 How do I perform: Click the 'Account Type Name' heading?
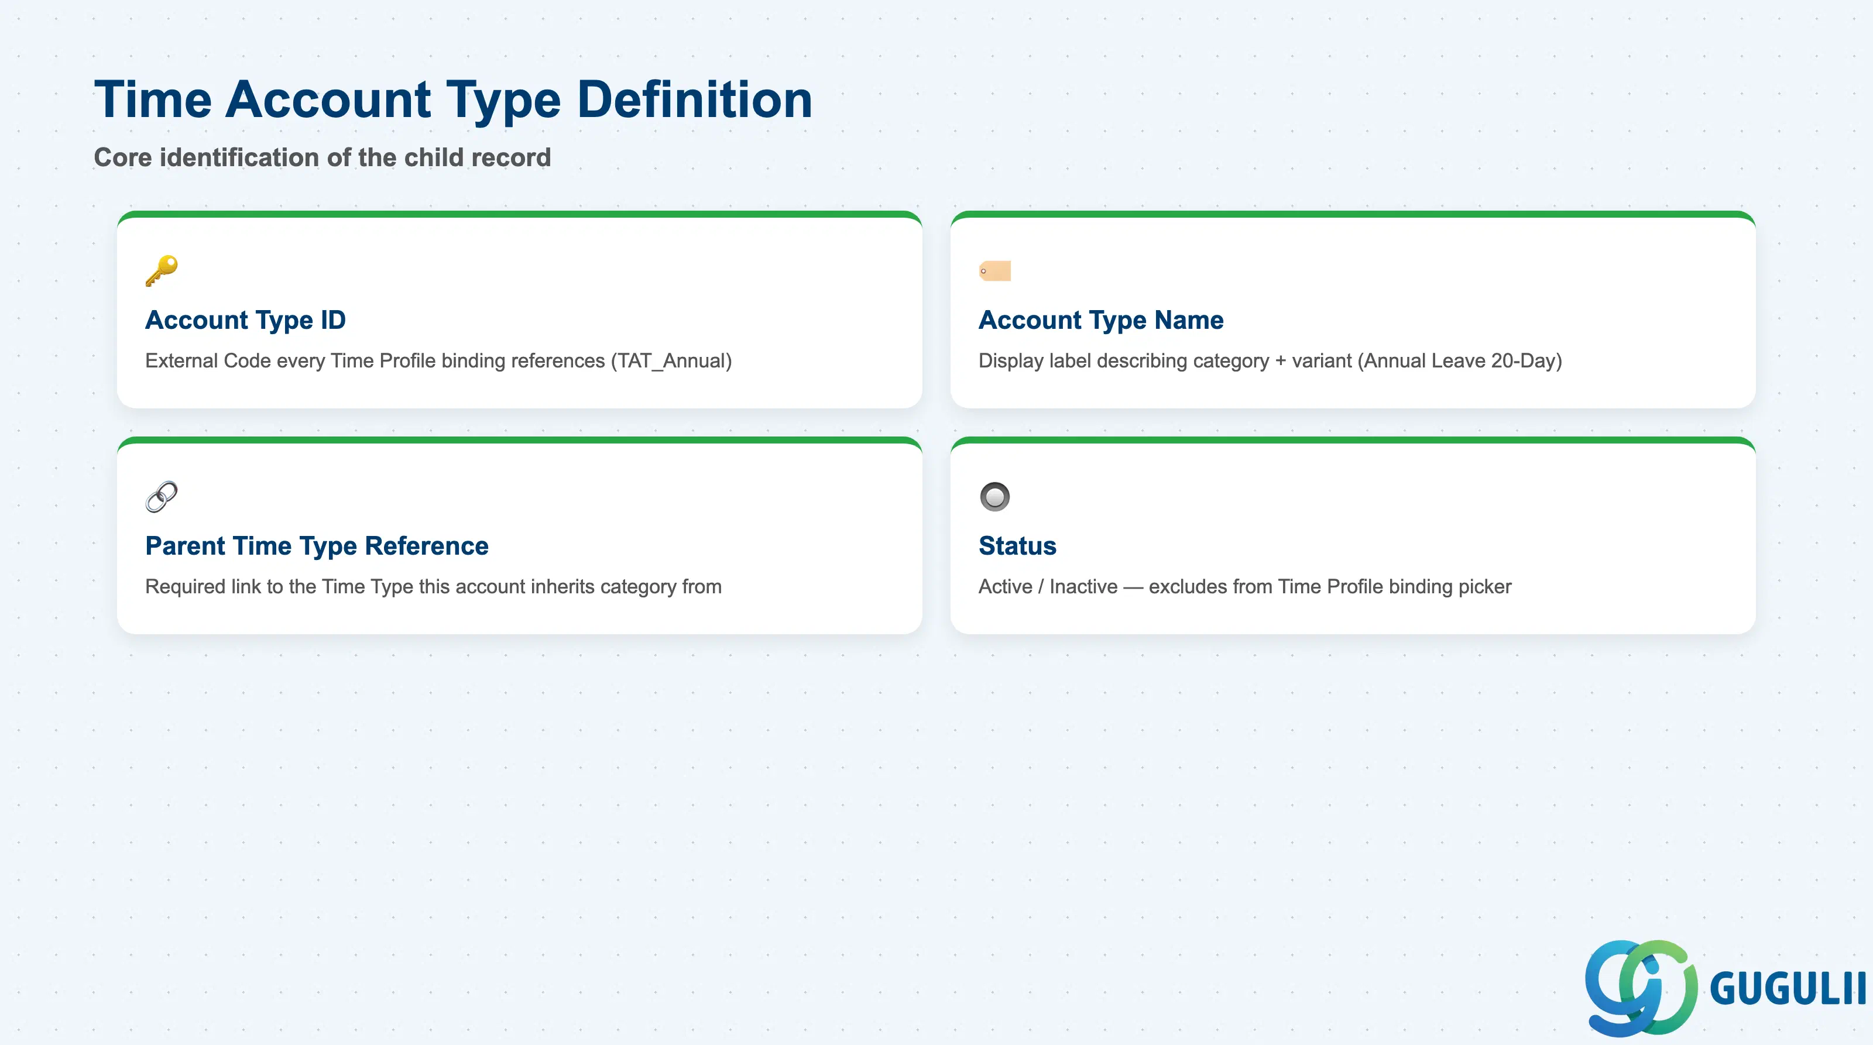[1101, 319]
